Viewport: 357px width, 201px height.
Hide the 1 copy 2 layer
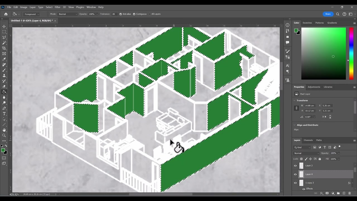click(295, 183)
